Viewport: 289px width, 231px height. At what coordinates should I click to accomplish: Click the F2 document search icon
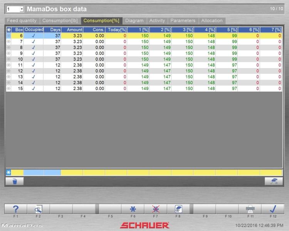tap(38, 209)
